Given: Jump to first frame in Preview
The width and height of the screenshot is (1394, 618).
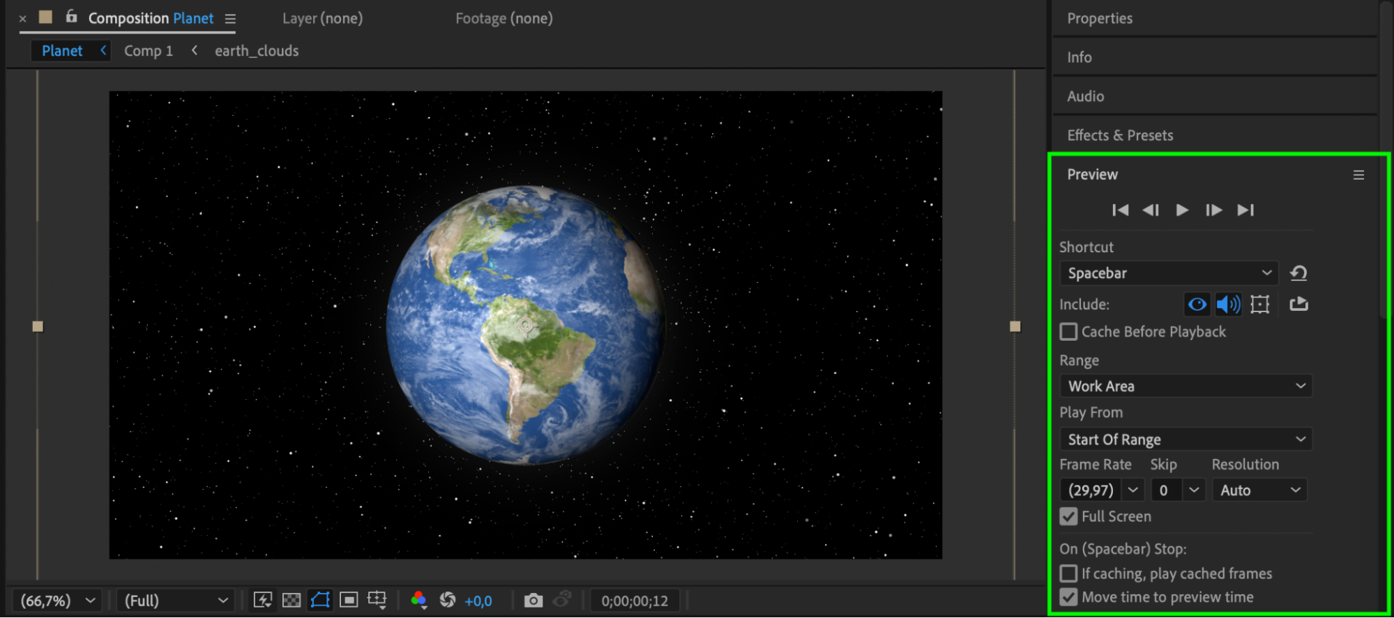Looking at the screenshot, I should point(1120,210).
